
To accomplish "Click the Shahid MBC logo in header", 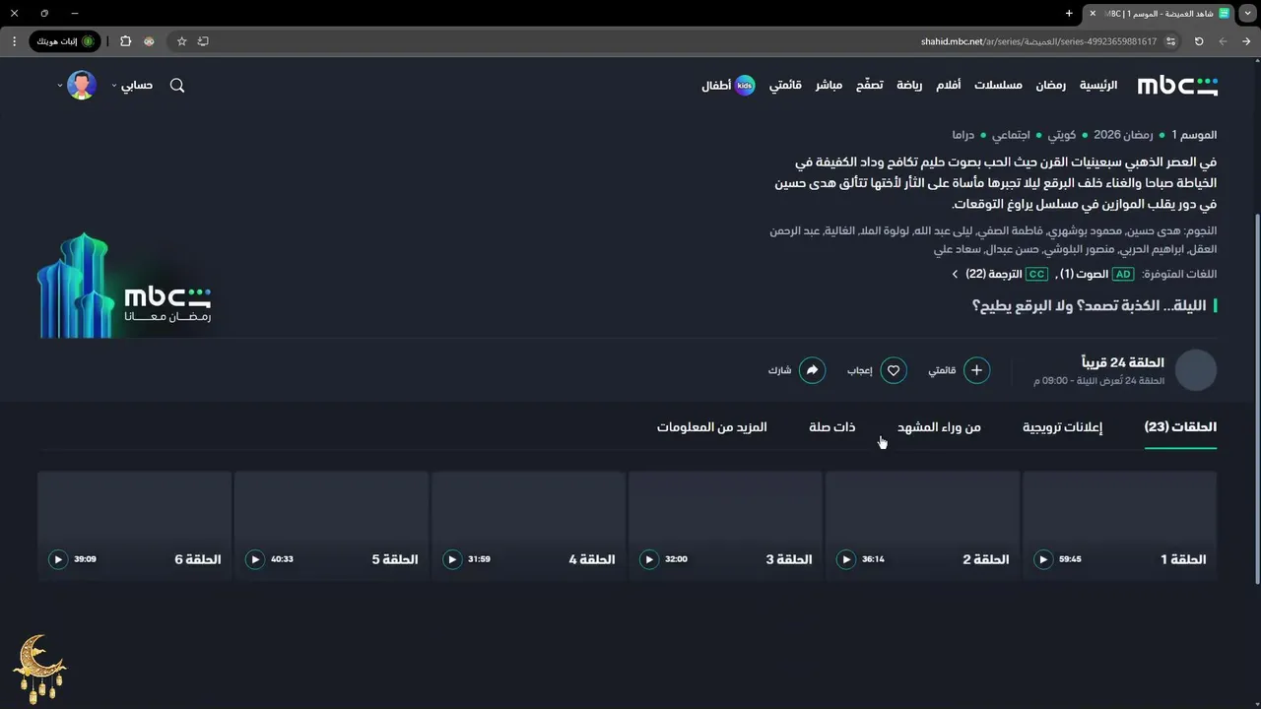I will tap(1177, 86).
